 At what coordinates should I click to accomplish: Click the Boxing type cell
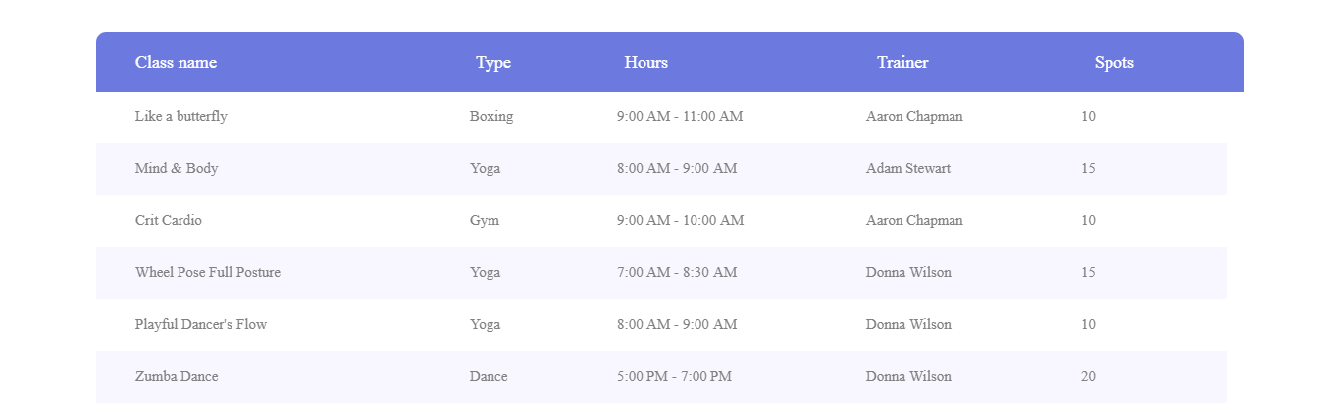click(x=490, y=116)
